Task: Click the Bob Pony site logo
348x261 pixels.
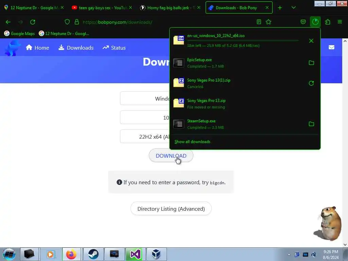Action: [13, 48]
